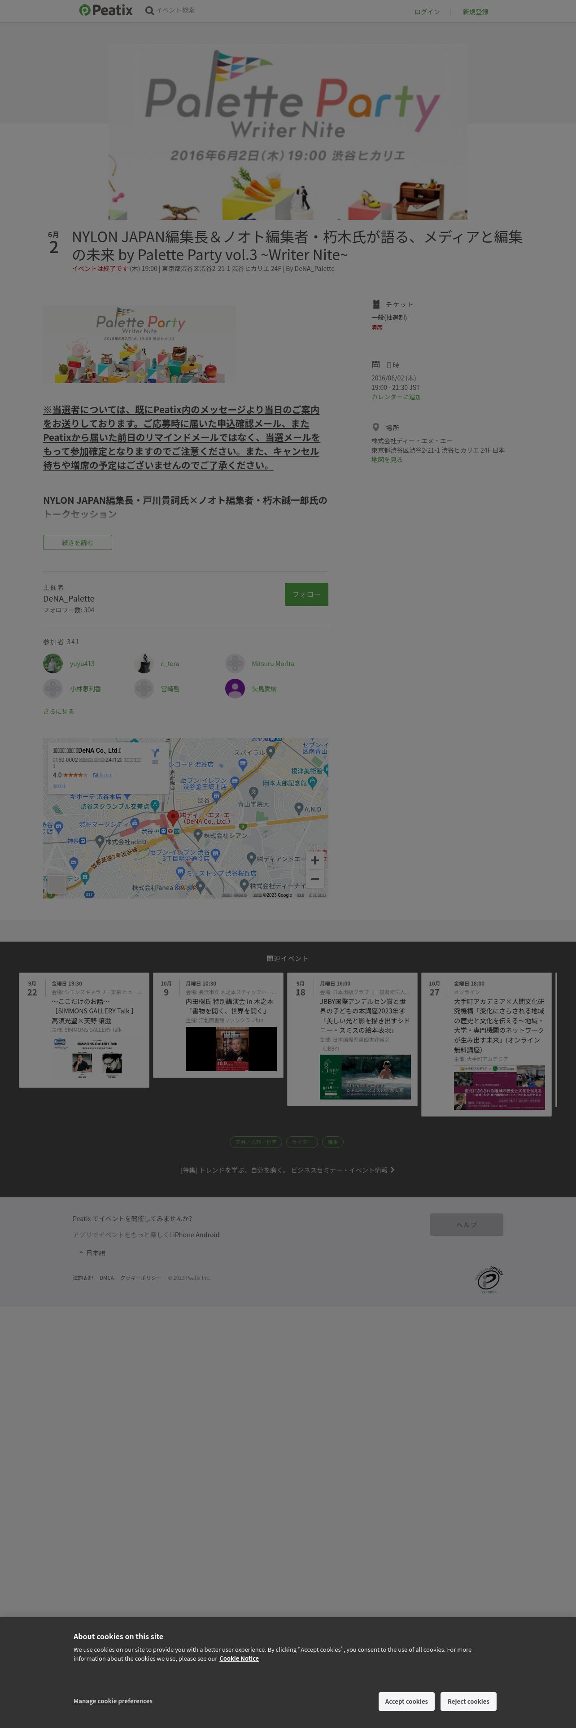The width and height of the screenshot is (576, 1728).
Task: Select the 文芸／思想／哲学 tag
Action: click(256, 1142)
